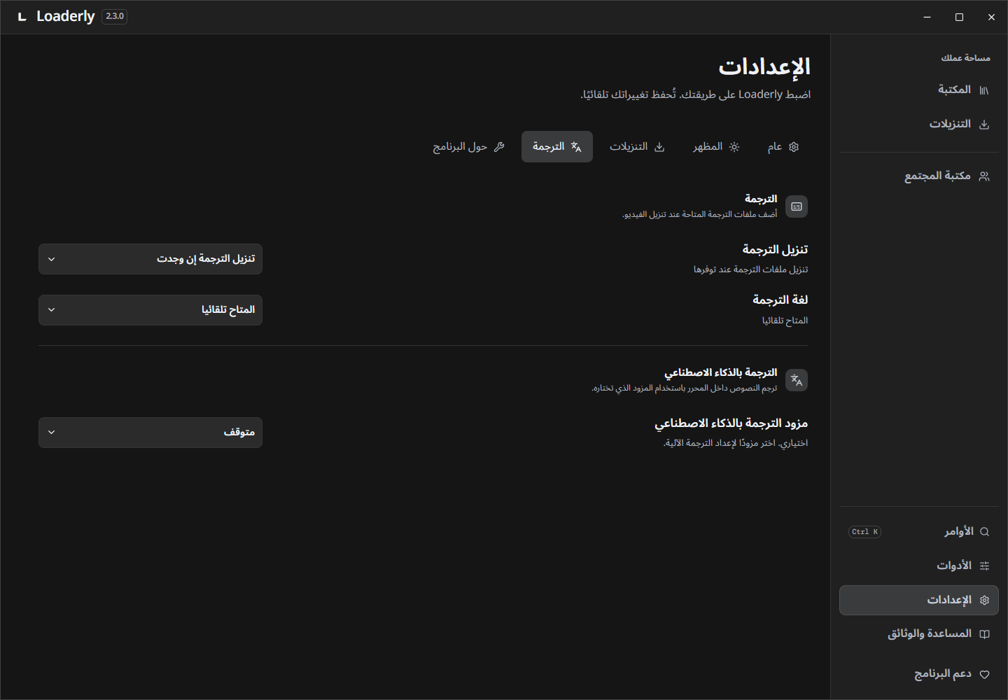1008x700 pixels.
Task: Switch to the عام settings tab
Action: [783, 147]
